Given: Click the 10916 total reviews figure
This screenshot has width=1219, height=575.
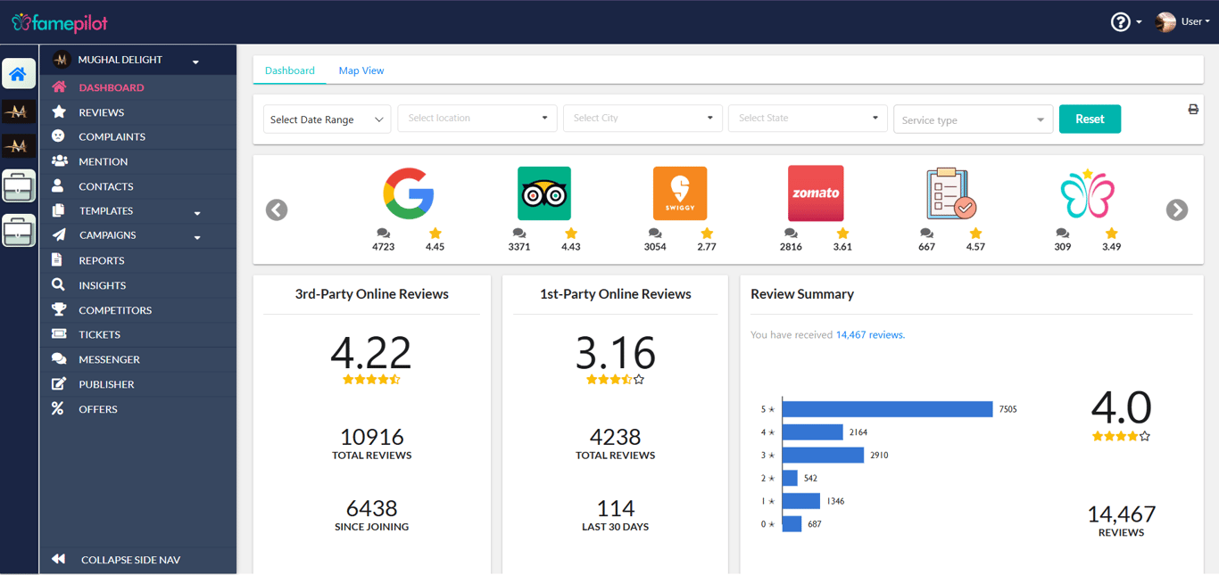Looking at the screenshot, I should pyautogui.click(x=371, y=437).
